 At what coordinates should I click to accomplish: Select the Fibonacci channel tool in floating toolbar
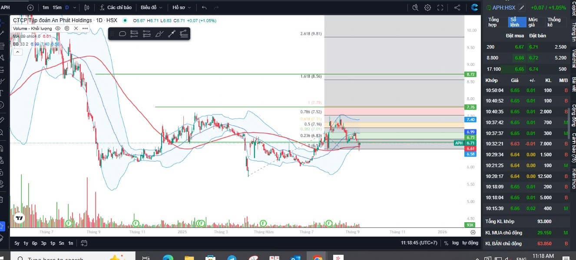(x=185, y=33)
